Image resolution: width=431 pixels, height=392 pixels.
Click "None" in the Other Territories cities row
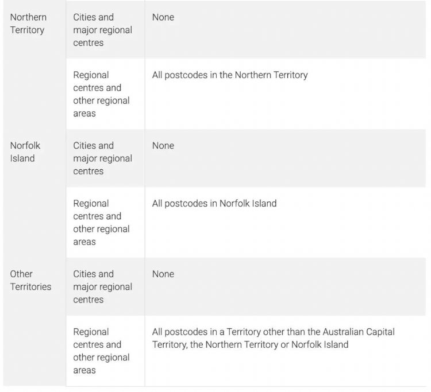pyautogui.click(x=163, y=274)
